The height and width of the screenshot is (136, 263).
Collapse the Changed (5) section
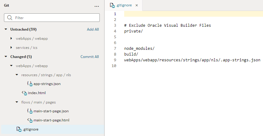pos(6,57)
